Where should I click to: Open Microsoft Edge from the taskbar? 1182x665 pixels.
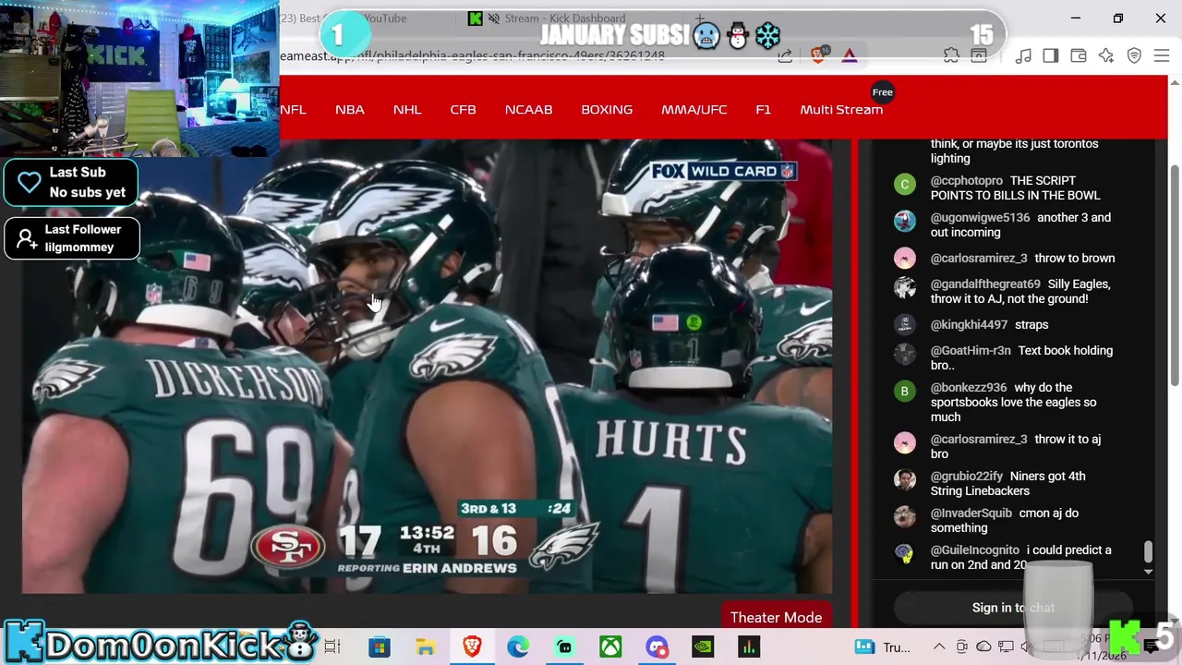click(x=518, y=647)
